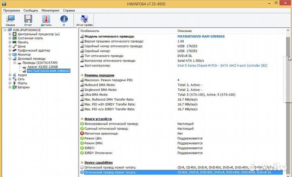Click the Аудио speaker icon

point(15,75)
